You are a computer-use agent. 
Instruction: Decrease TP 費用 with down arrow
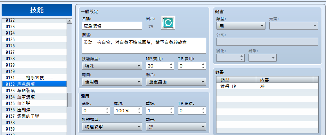[x=203, y=68]
